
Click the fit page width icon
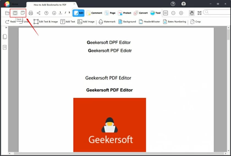[166, 13]
